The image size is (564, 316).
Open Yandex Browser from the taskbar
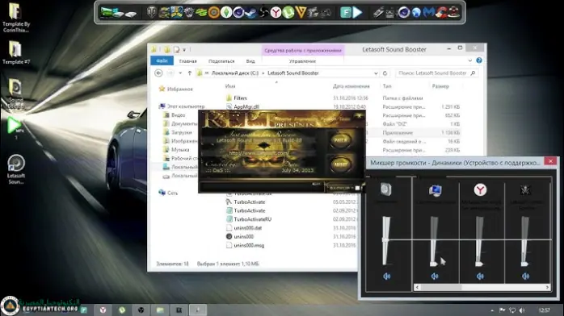103,310
